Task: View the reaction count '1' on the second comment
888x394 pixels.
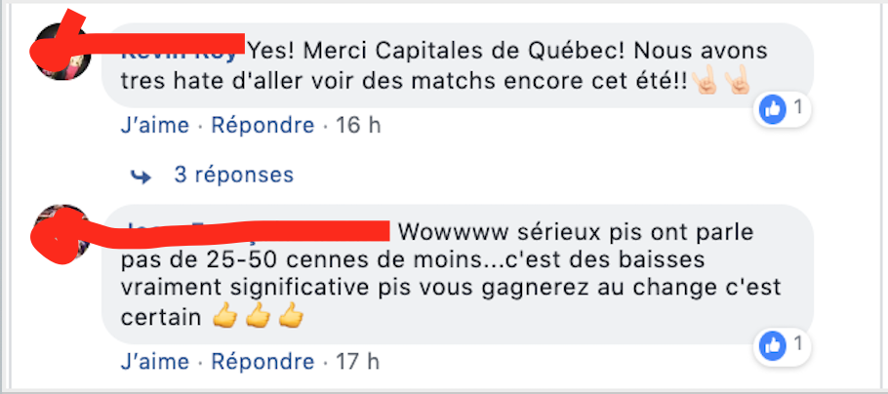Action: (798, 343)
